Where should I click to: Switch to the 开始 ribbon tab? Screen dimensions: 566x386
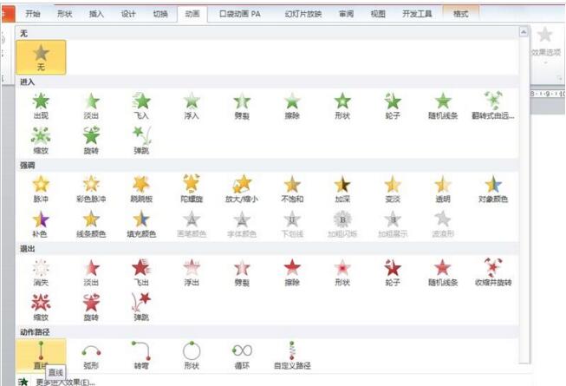[32, 14]
